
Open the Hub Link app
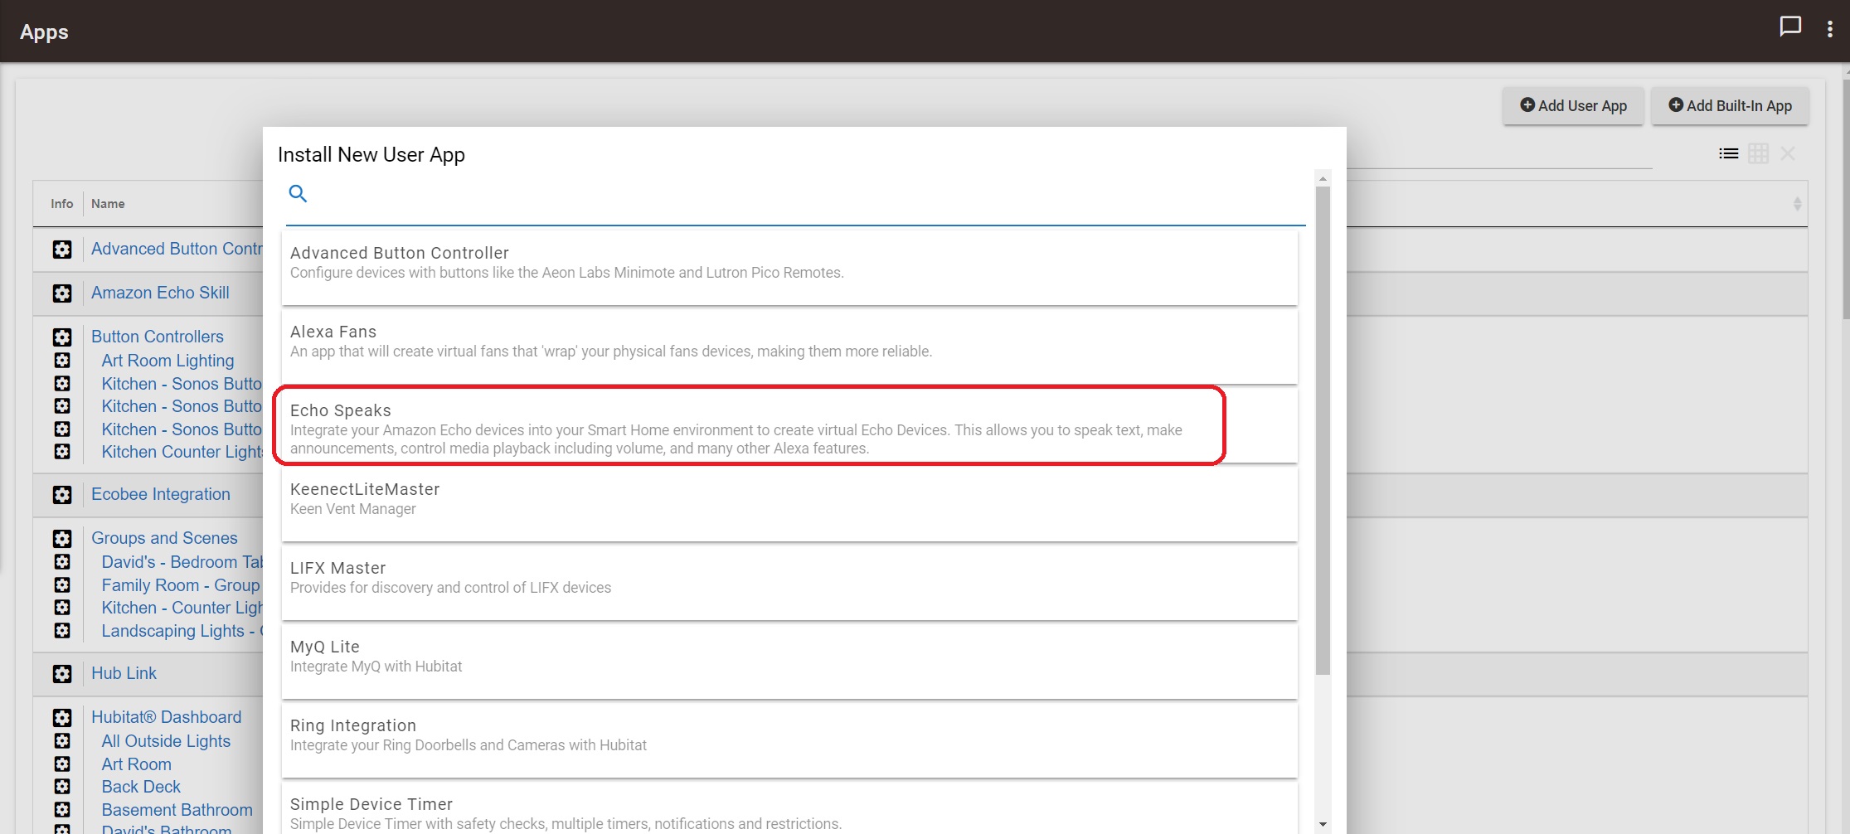point(124,673)
